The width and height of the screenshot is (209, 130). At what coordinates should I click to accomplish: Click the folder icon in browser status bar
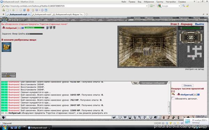point(178,123)
